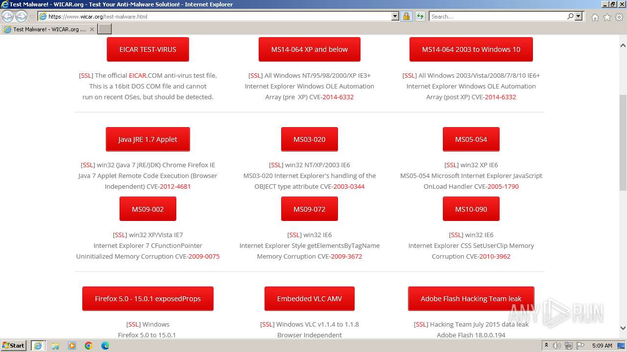The height and width of the screenshot is (352, 627).
Task: Open CVE 2005-1790 link
Action: pos(503,186)
